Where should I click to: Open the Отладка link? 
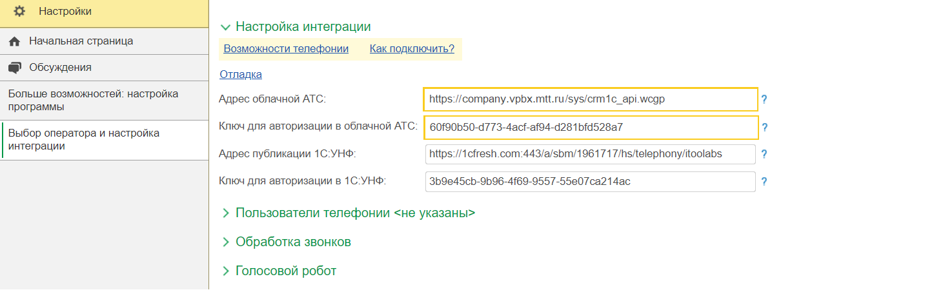point(241,74)
